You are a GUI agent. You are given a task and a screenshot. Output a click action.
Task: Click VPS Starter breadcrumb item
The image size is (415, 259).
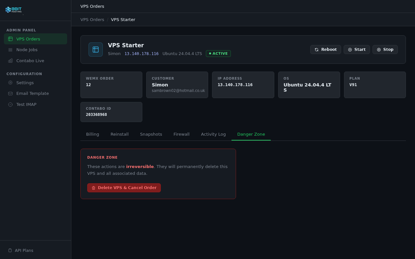click(123, 19)
